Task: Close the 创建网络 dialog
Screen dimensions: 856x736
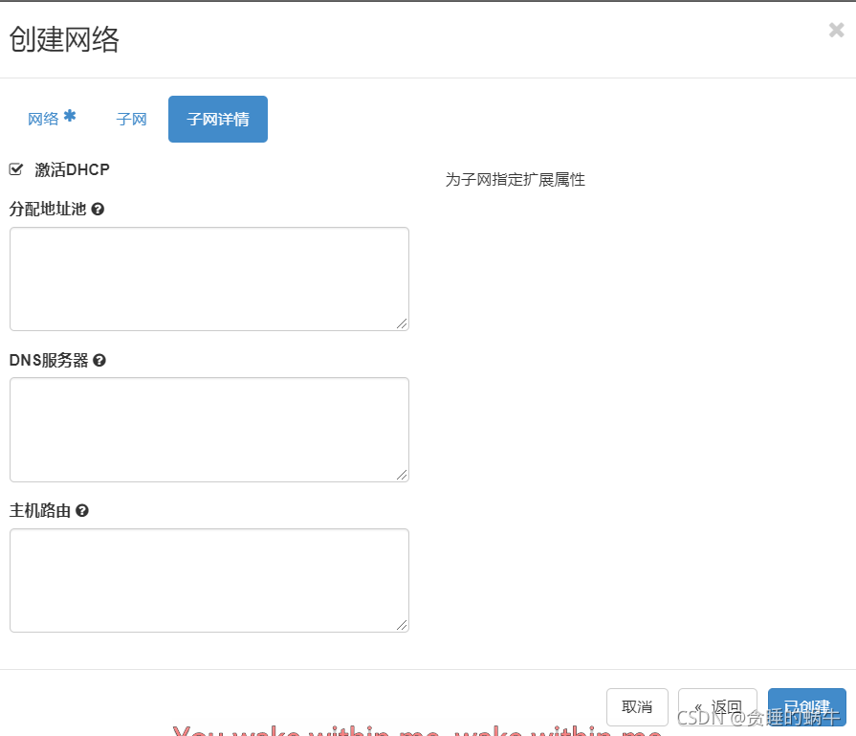Action: 836,30
